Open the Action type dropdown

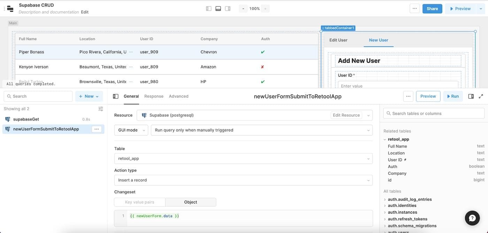tap(243, 180)
